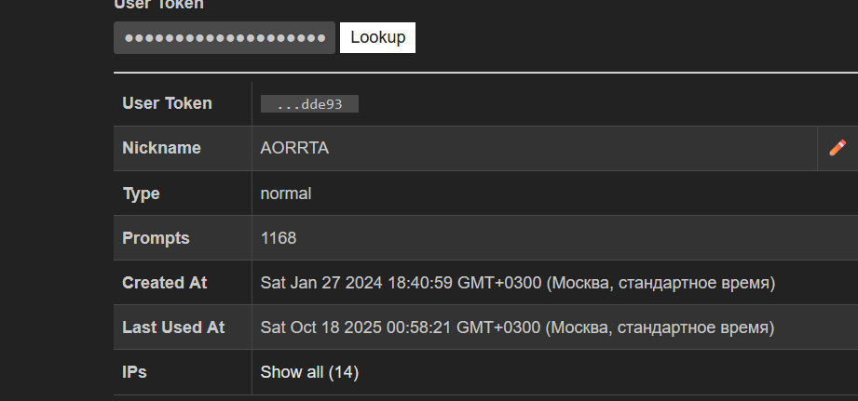Click the IPs row label
Screen dimensions: 858x401
click(x=135, y=372)
